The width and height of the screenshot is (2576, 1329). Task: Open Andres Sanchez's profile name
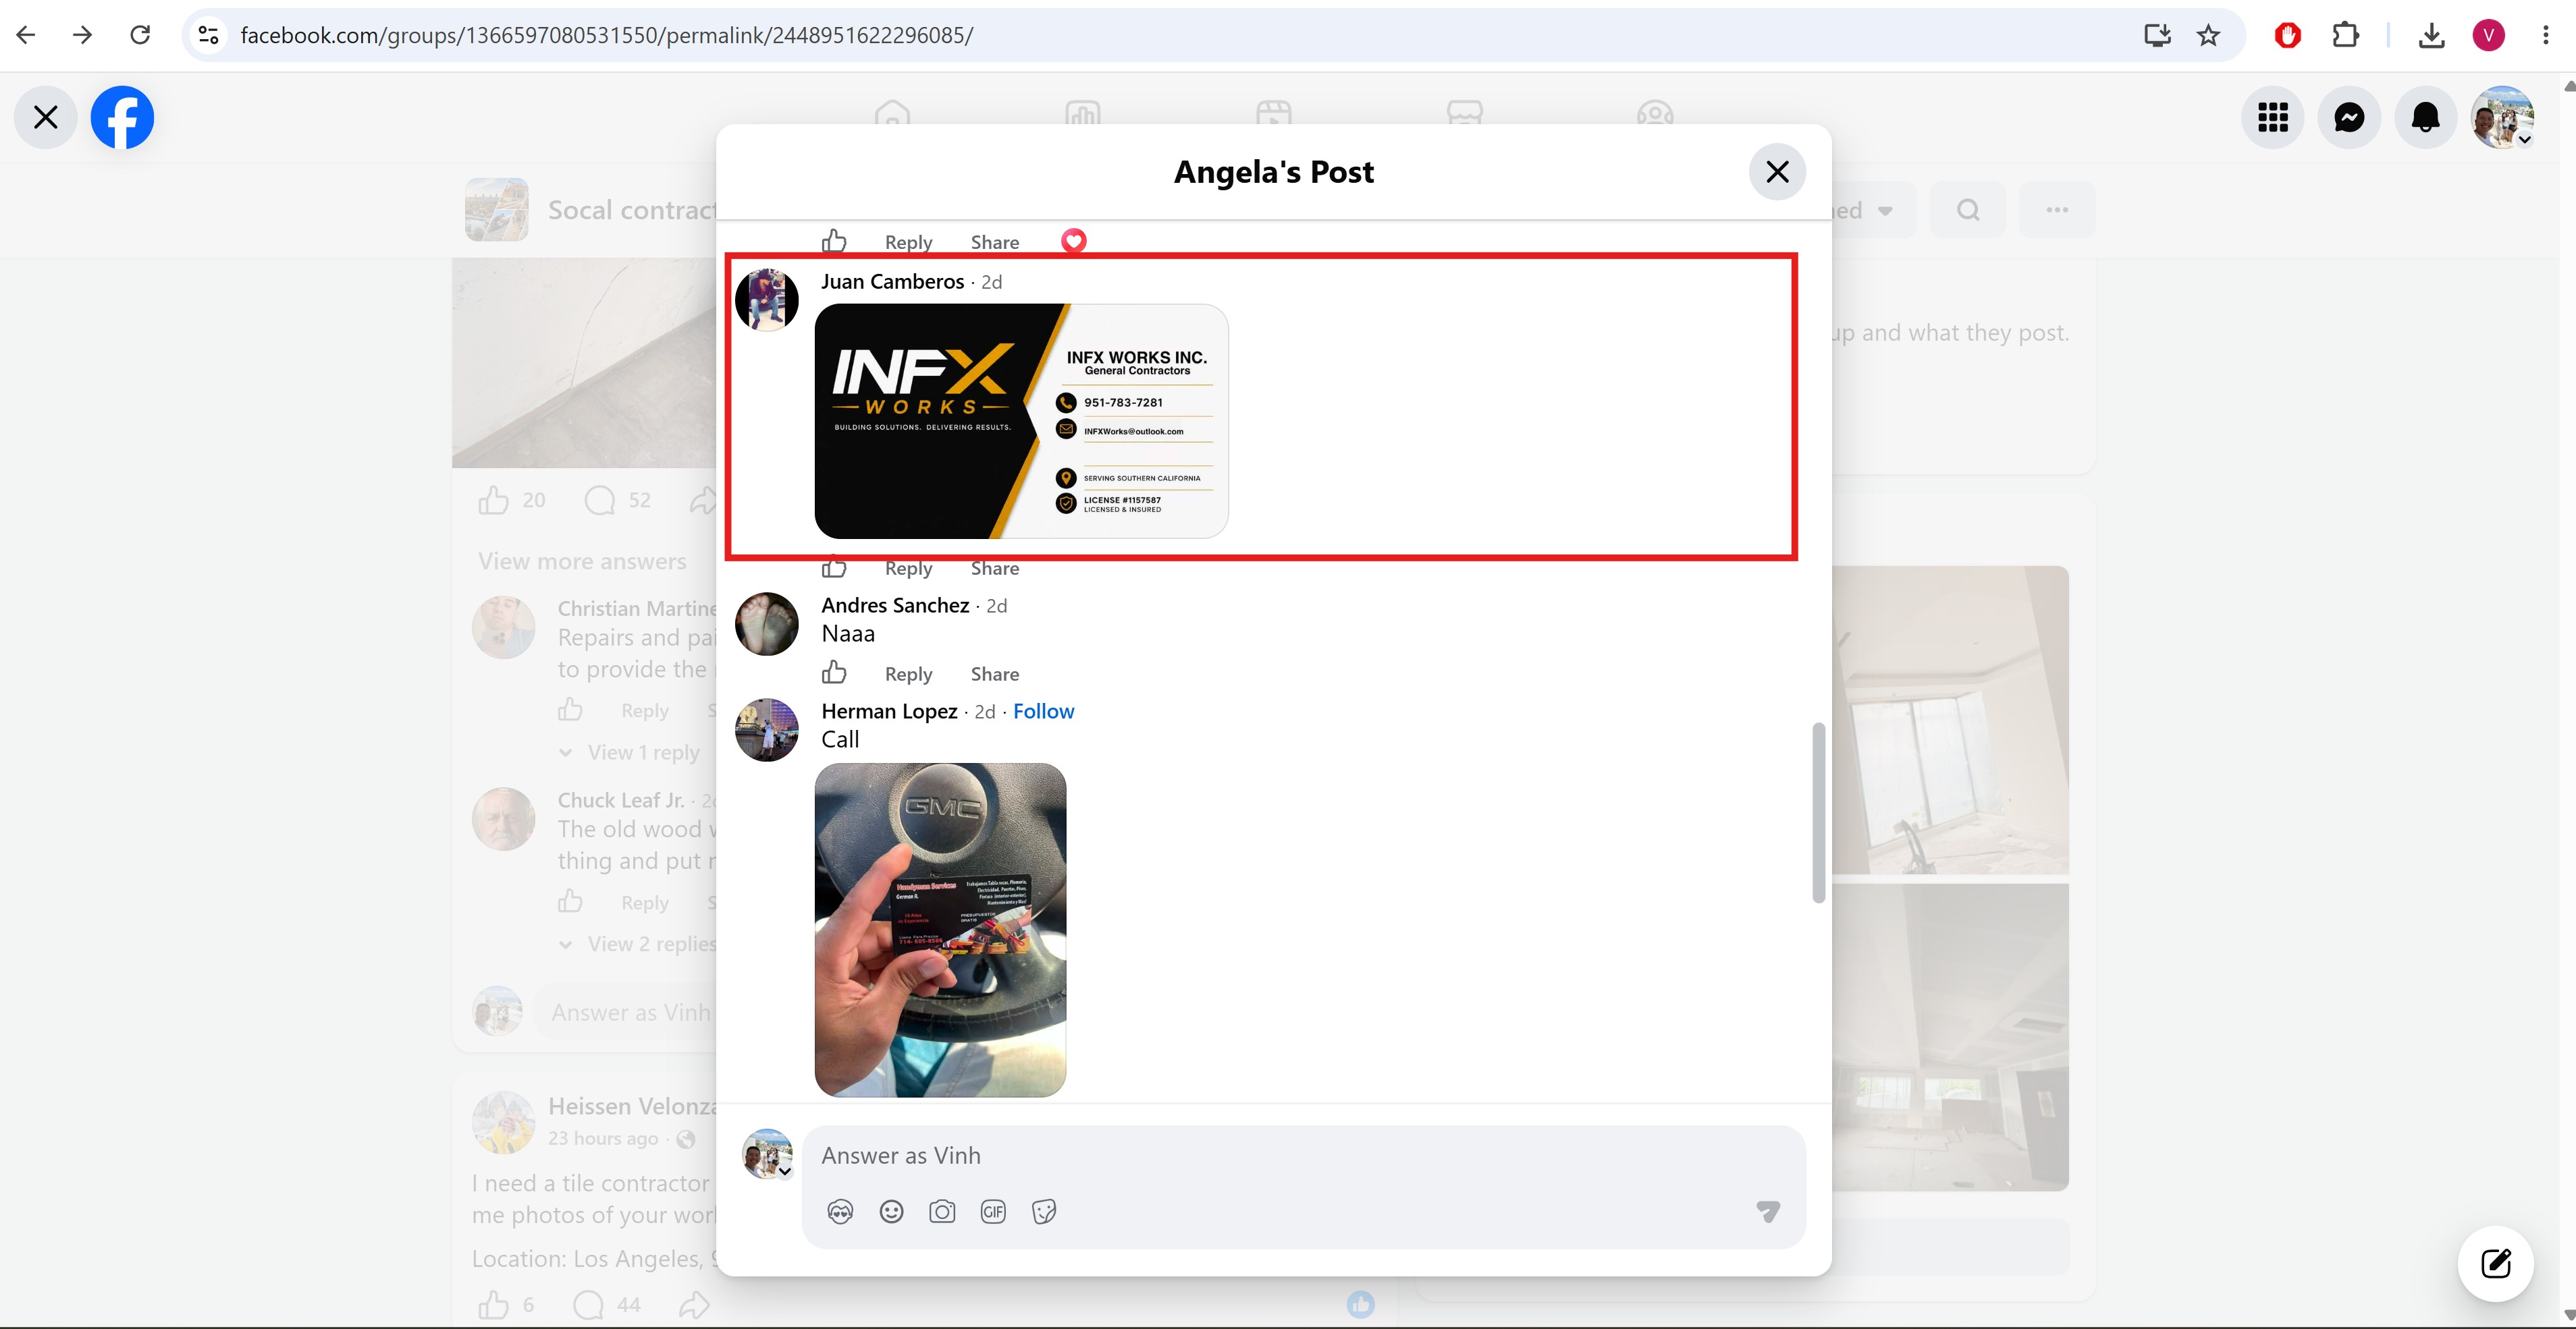pos(895,606)
